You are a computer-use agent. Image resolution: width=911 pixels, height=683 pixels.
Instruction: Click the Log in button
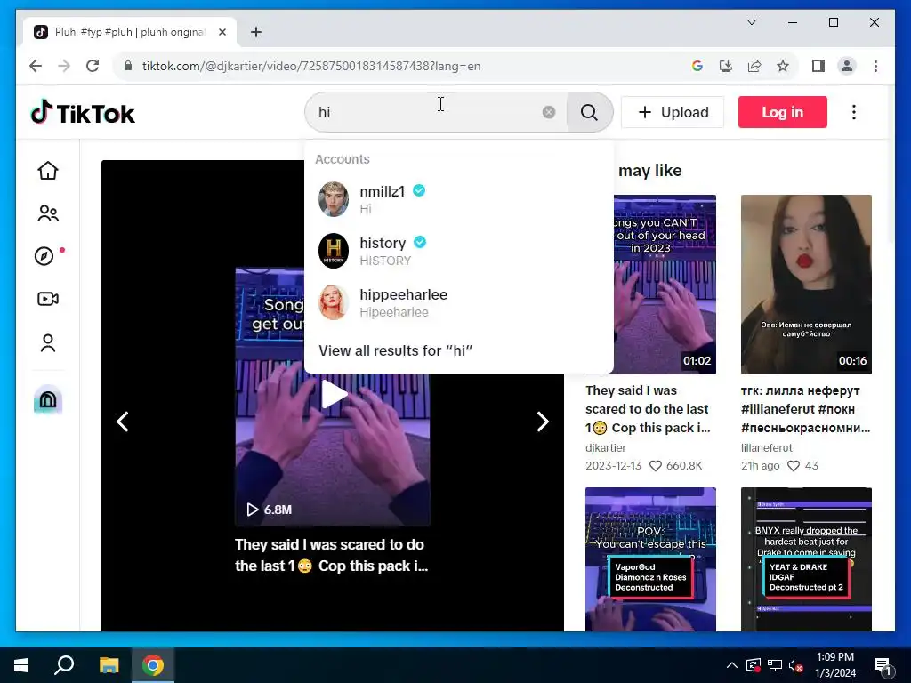click(782, 112)
